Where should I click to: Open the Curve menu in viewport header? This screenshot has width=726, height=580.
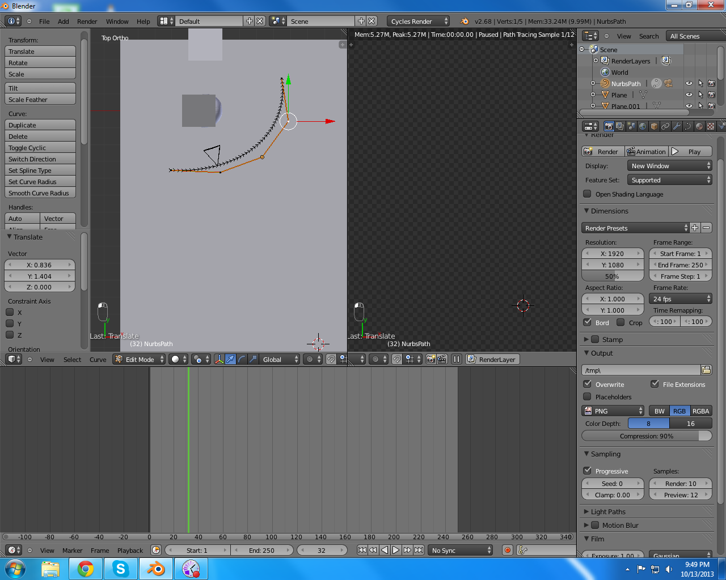point(98,359)
